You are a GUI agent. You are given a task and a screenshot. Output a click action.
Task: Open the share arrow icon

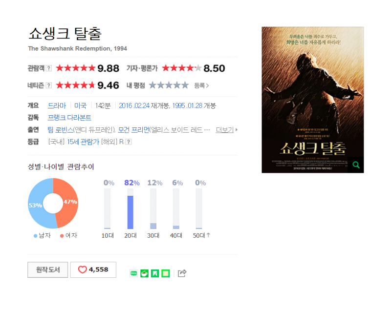tap(182, 273)
